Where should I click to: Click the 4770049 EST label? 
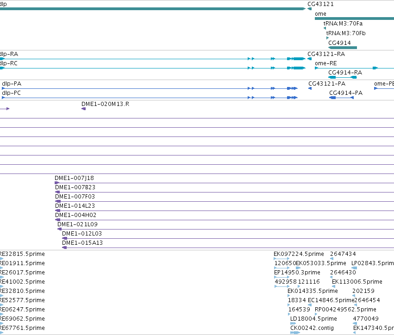[366, 319]
